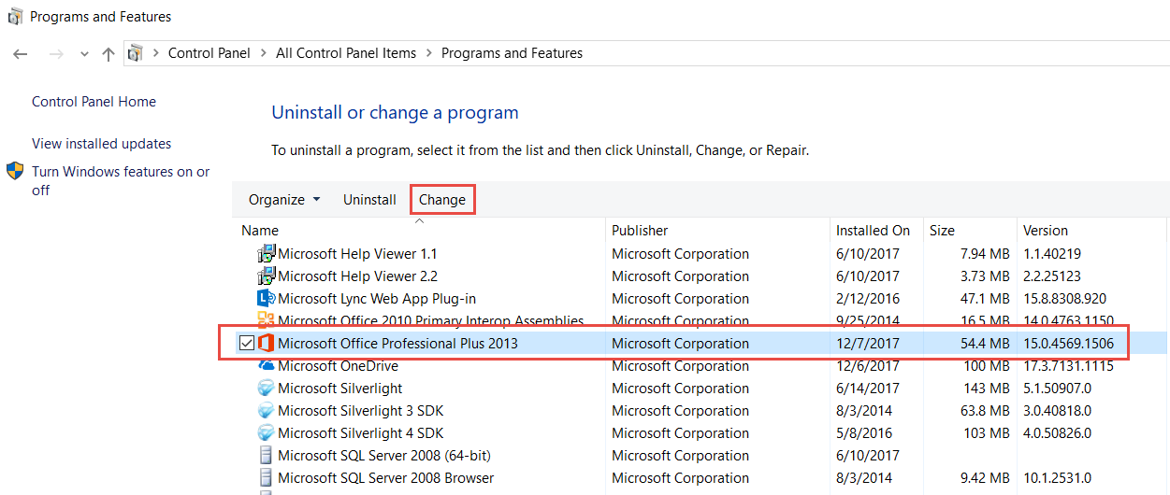Screen dimensions: 1170x495
Task: Click the Microsoft Silverlight 3 SDK icon
Action: [266, 411]
